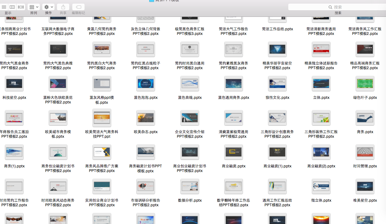The width and height of the screenshot is (386, 224).
Task: Switch to column view in the toolbar
Action: [x=12, y=7]
